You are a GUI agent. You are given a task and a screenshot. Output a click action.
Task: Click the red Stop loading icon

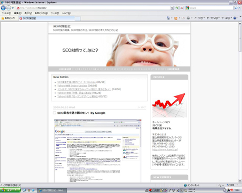click(x=181, y=8)
